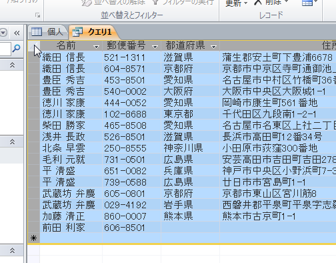Click the address 京都市東山区宮川筋8
This screenshot has width=336, height=263.
click(278, 194)
